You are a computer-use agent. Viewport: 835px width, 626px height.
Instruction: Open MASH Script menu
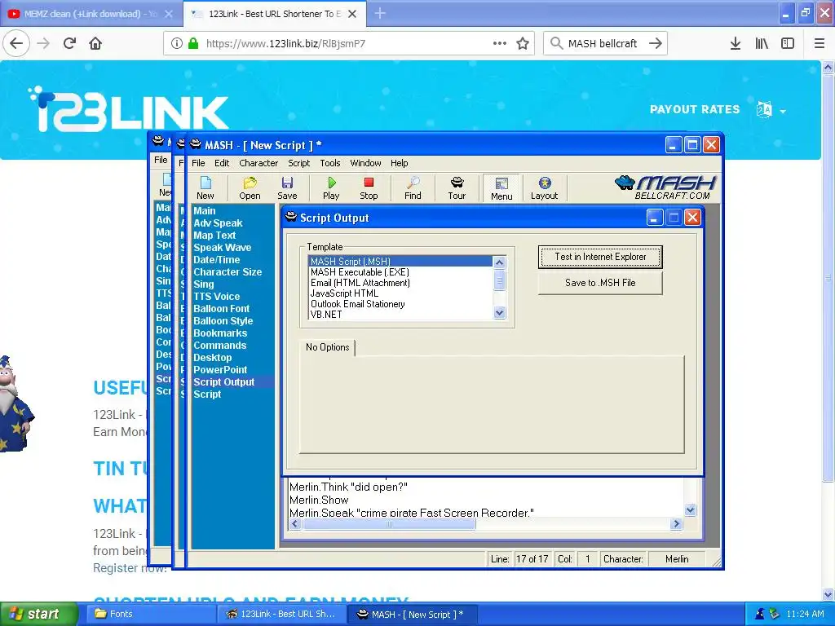[298, 163]
